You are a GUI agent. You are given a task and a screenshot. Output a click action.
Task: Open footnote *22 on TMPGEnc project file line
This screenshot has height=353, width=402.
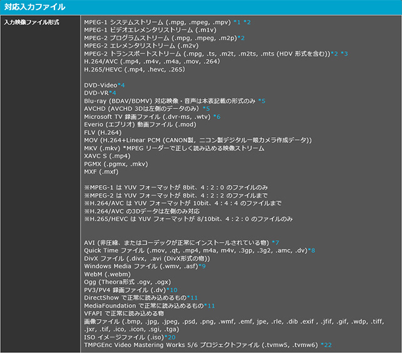coord(326,345)
